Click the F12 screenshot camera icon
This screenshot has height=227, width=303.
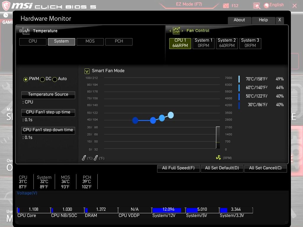(x=226, y=6)
